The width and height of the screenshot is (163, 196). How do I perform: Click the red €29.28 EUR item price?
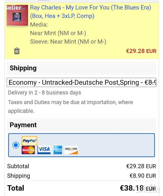[141, 51]
